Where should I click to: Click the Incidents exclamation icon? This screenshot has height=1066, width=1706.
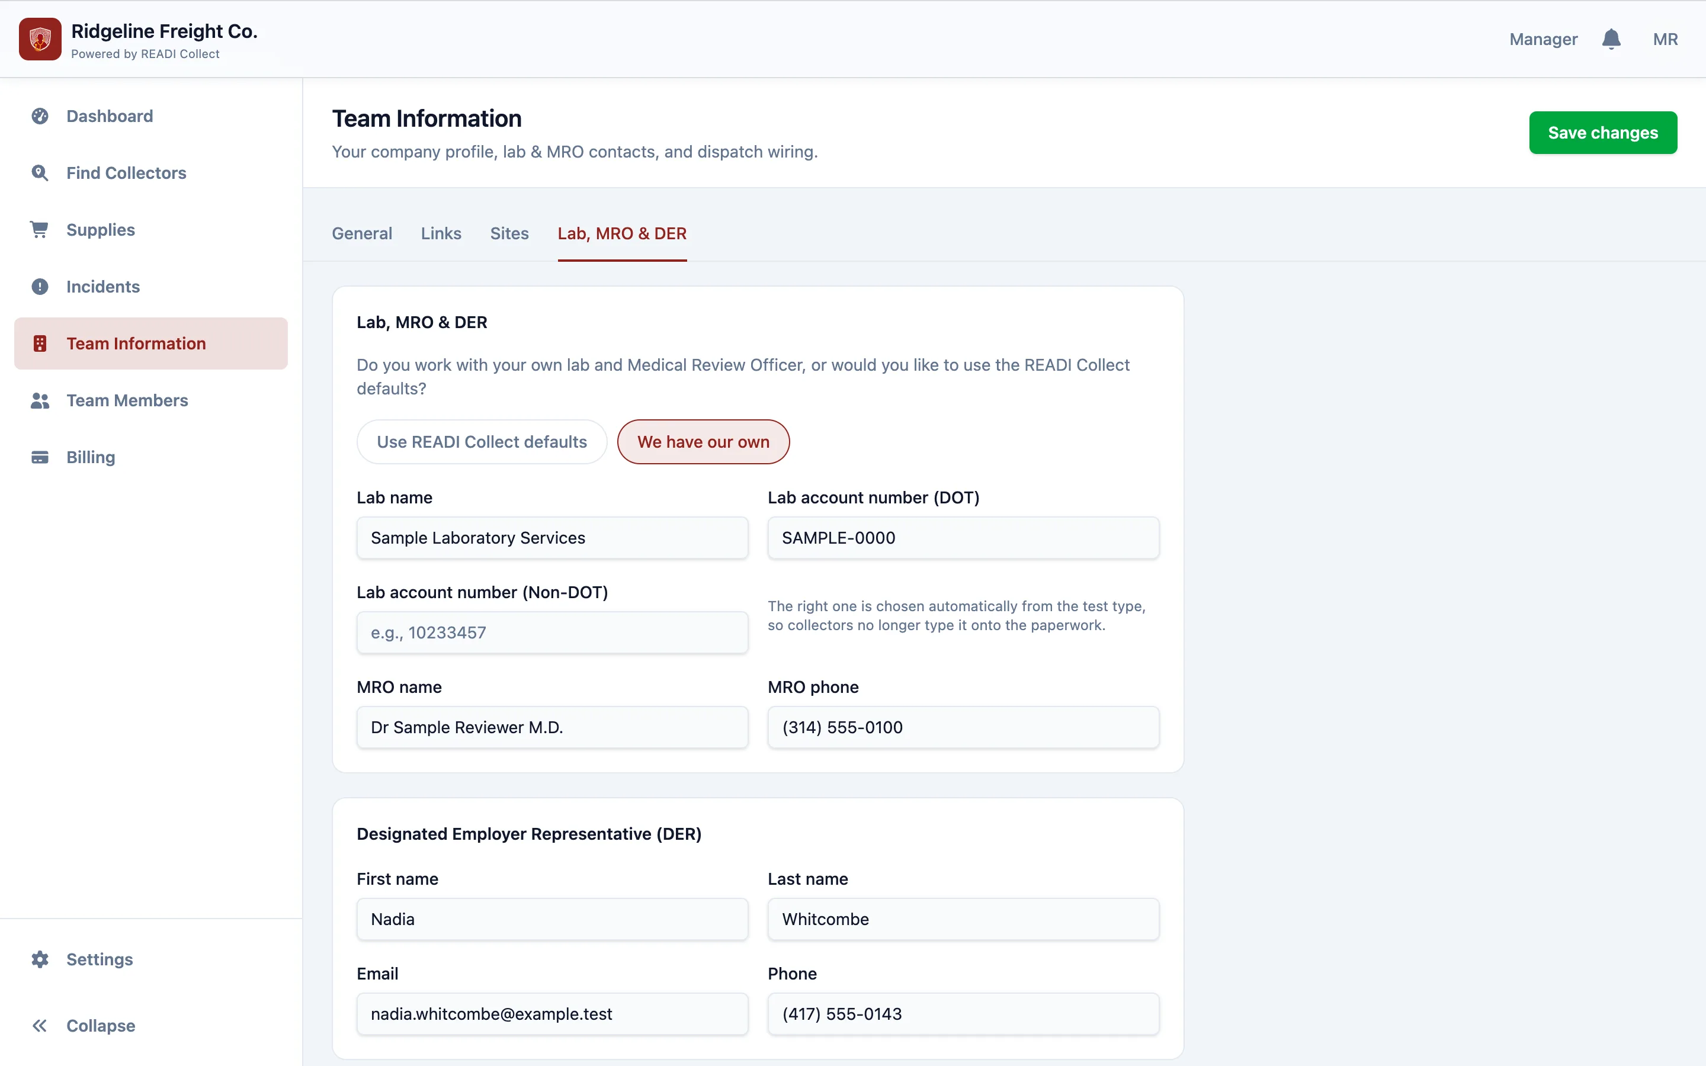point(40,287)
